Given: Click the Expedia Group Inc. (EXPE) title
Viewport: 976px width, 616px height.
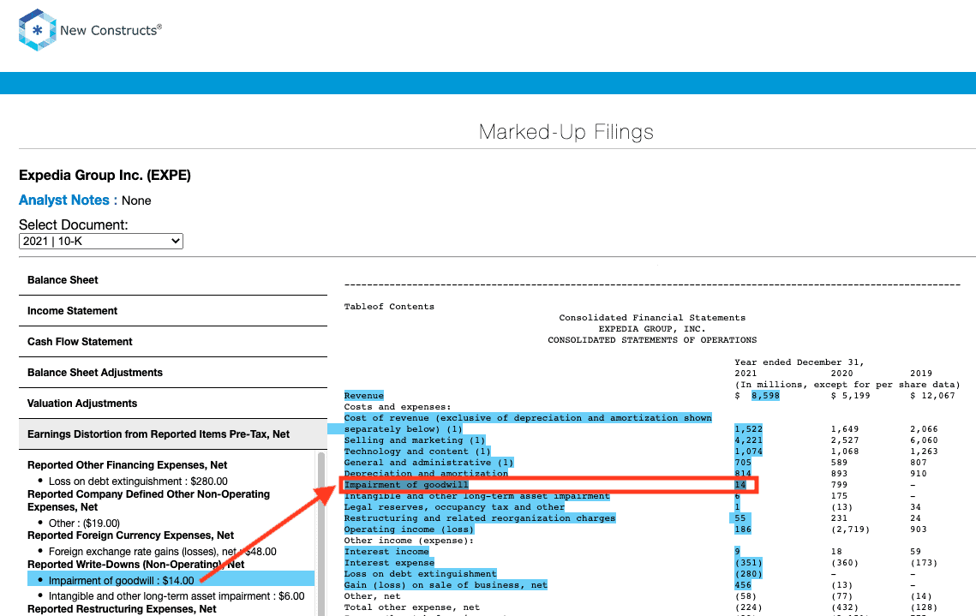Looking at the screenshot, I should (x=105, y=175).
